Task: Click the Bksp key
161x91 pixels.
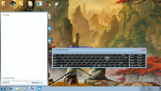Action: 125,55
